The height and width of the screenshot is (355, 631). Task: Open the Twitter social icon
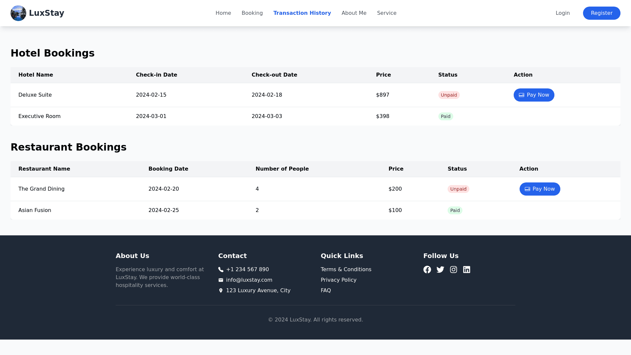(440, 270)
